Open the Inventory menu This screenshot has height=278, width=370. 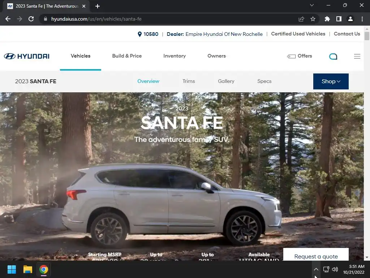coord(175,56)
